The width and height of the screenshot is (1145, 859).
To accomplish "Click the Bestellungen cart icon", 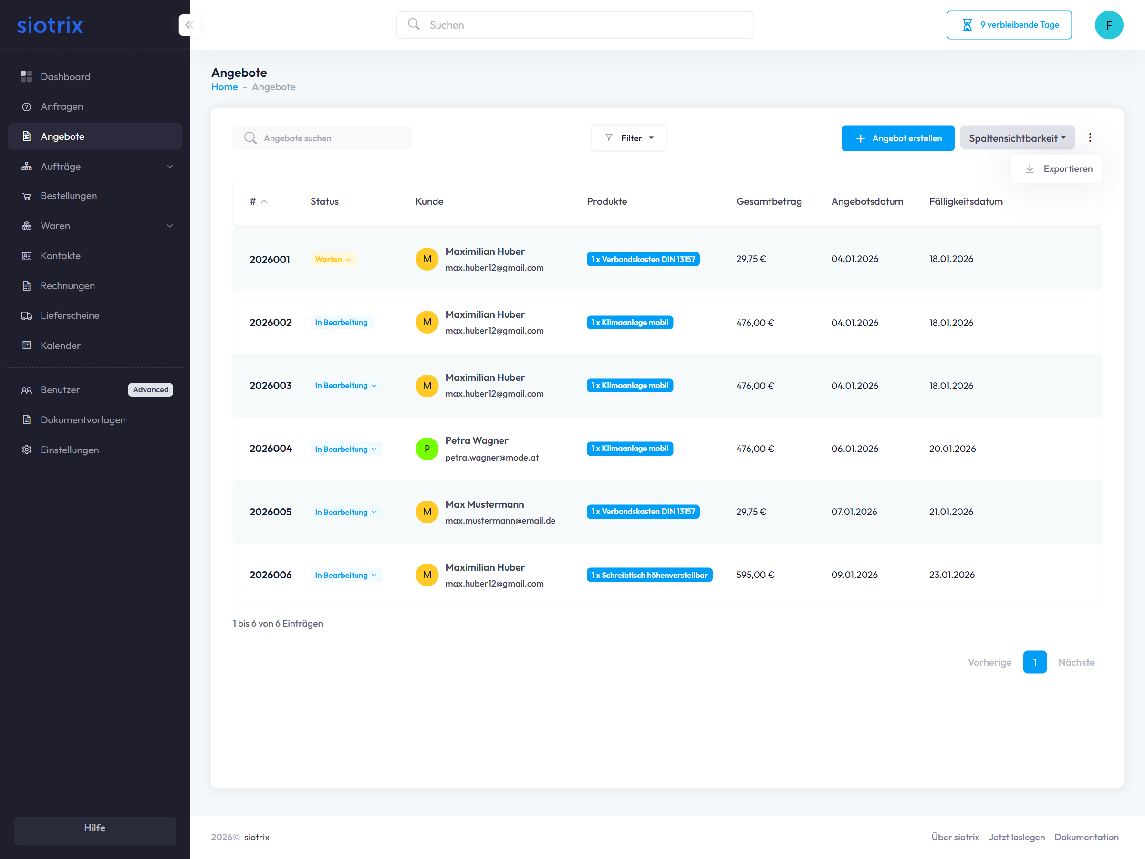I will pyautogui.click(x=26, y=196).
